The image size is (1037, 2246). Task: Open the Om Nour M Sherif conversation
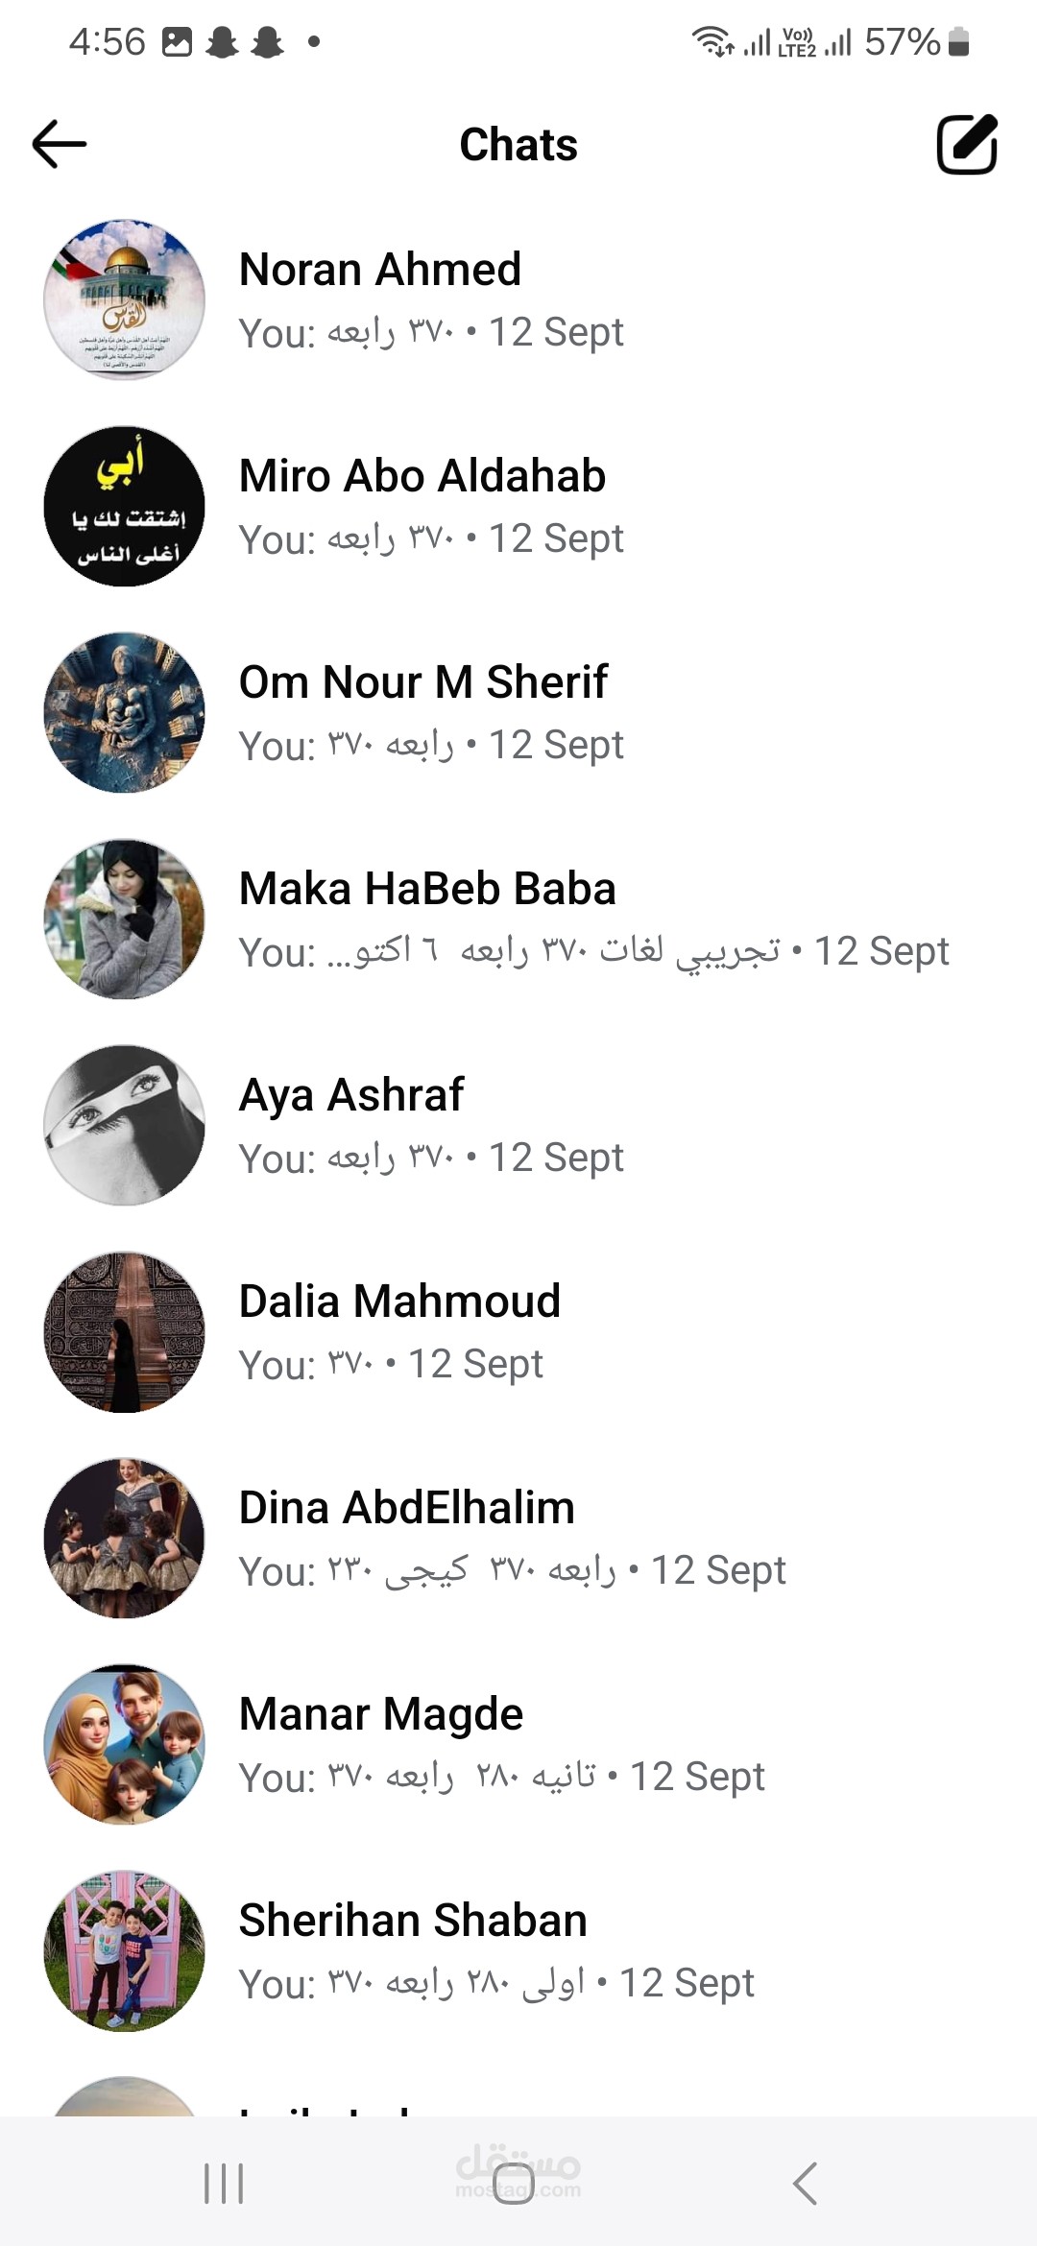click(518, 712)
